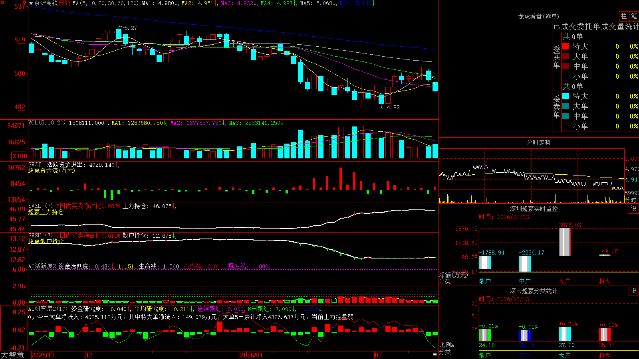Click the 中户 bar in 超赢实时监控 chart
The image size is (639, 359).
[525, 264]
